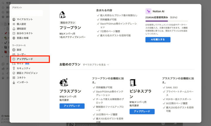Click the 言語と地域 globe icon
Screen dimensions: 211x126
pyautogui.click(x=14, y=38)
